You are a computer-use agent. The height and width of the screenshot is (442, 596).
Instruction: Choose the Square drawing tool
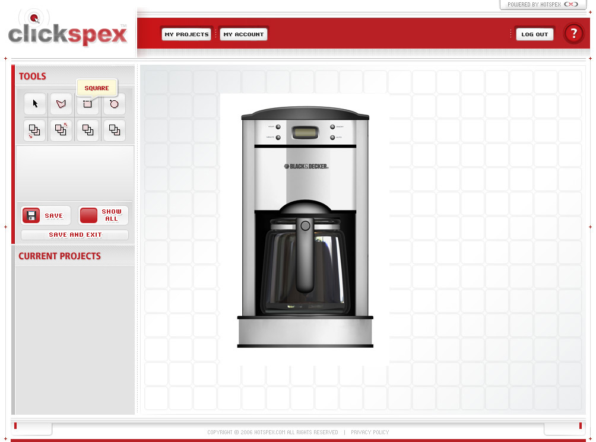(88, 104)
